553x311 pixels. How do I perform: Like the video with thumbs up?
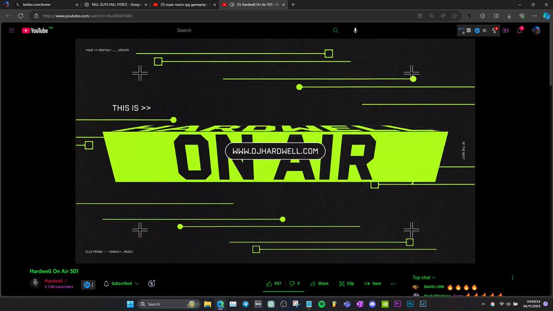click(x=274, y=283)
